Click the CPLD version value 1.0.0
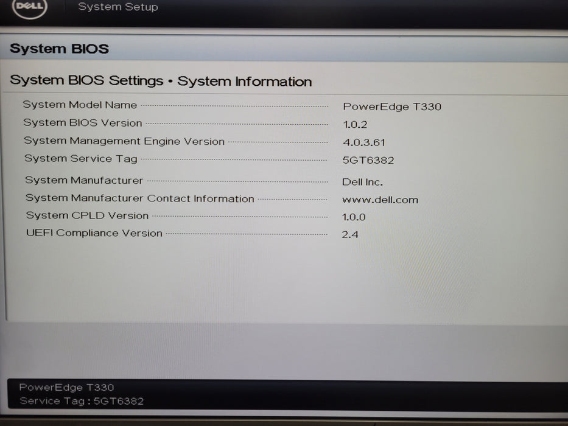The width and height of the screenshot is (568, 426). (x=354, y=217)
